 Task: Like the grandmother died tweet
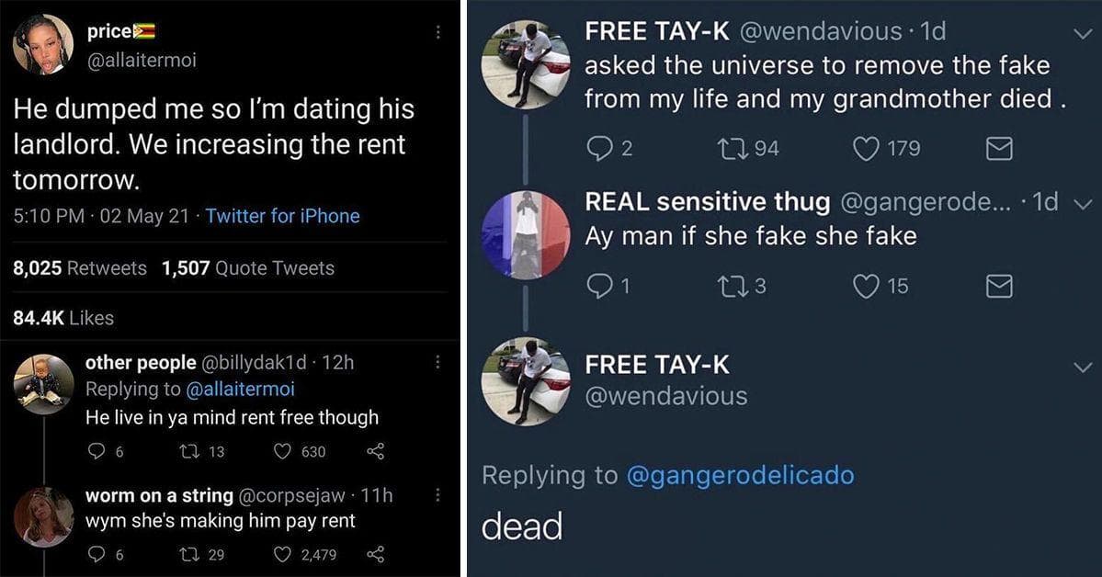point(867,148)
